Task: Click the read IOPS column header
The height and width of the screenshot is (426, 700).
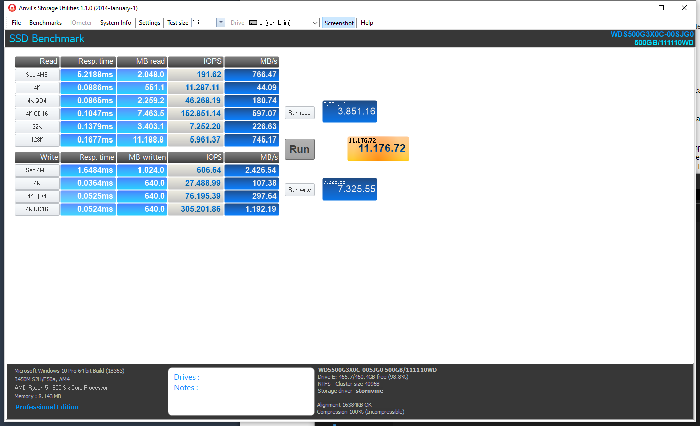Action: point(196,62)
